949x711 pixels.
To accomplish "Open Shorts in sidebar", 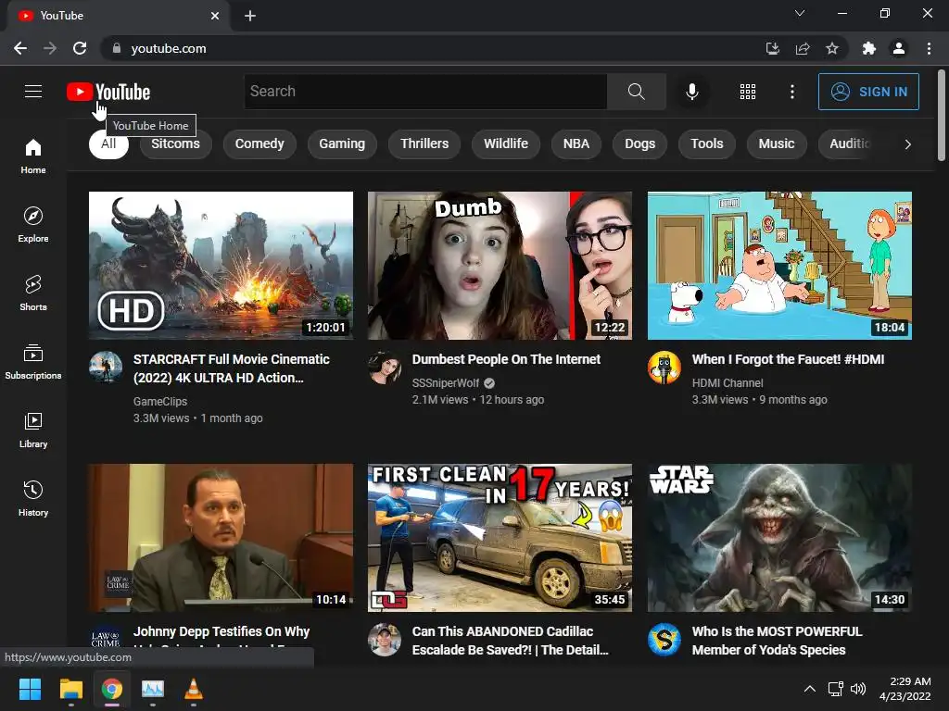I will click(33, 293).
